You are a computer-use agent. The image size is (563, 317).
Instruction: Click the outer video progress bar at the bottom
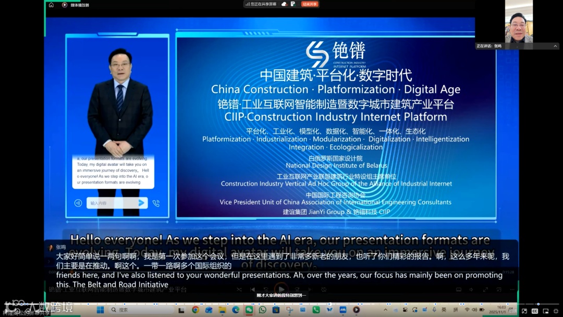click(281, 304)
